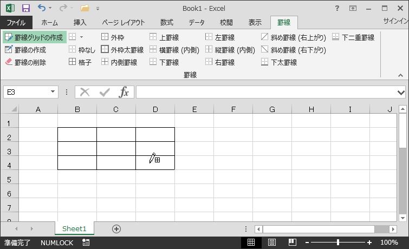Apply 斜め罫線 (右上がり) diagonal up border
The width and height of the screenshot is (409, 249).
coord(294,37)
